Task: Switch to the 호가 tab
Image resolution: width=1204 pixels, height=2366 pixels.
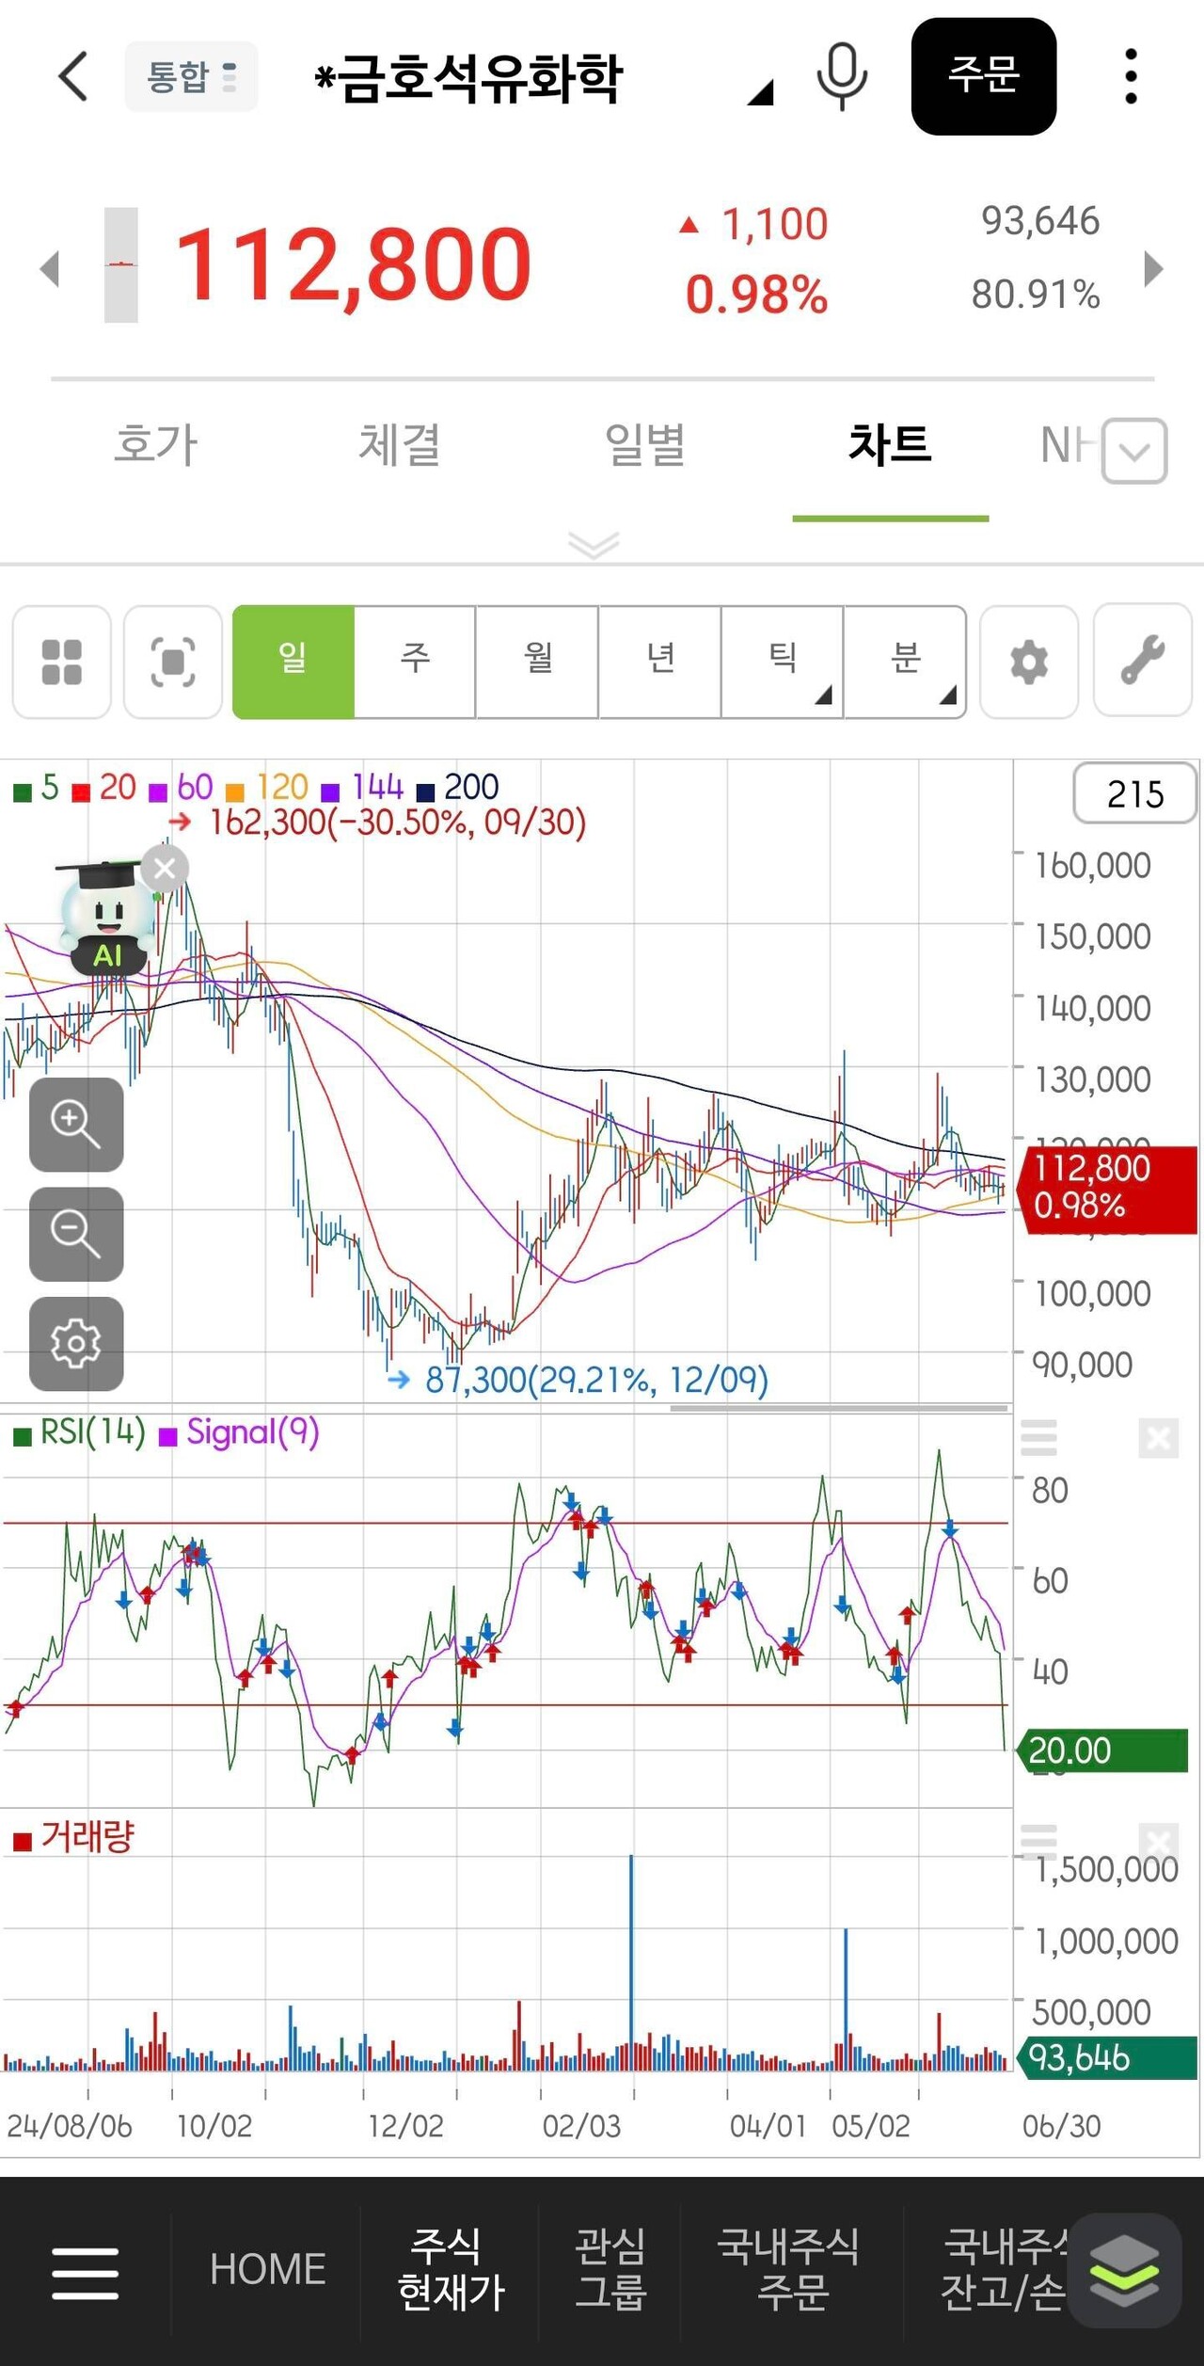Action: (156, 445)
